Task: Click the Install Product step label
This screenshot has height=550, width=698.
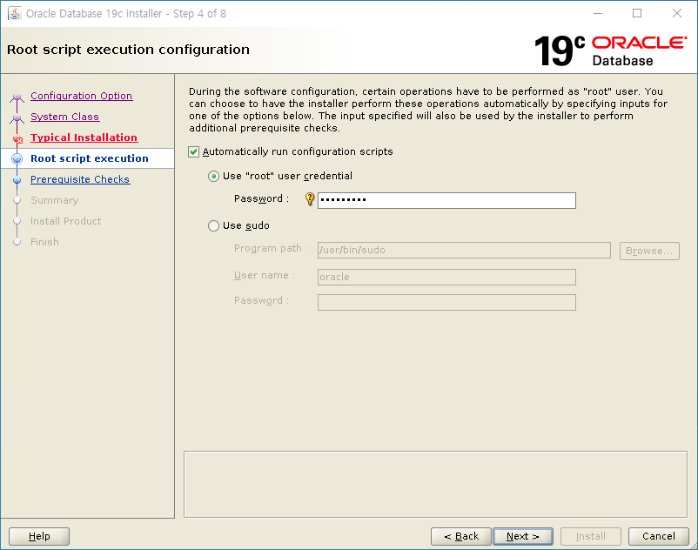Action: (x=65, y=221)
